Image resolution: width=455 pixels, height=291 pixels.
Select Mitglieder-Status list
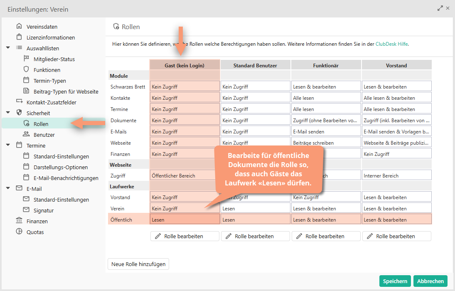(x=54, y=59)
